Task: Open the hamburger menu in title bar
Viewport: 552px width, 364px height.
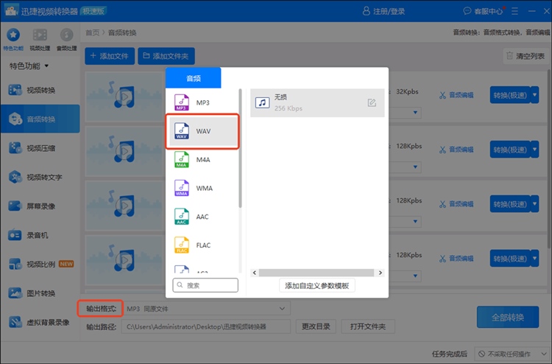Action: point(514,11)
